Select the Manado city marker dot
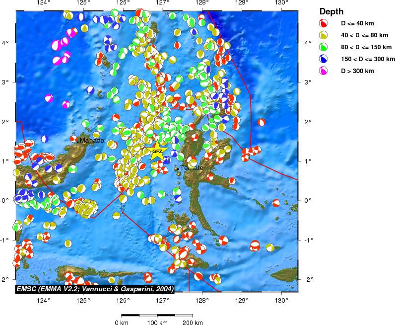Screen dimensions: 395x325 coord(77,141)
